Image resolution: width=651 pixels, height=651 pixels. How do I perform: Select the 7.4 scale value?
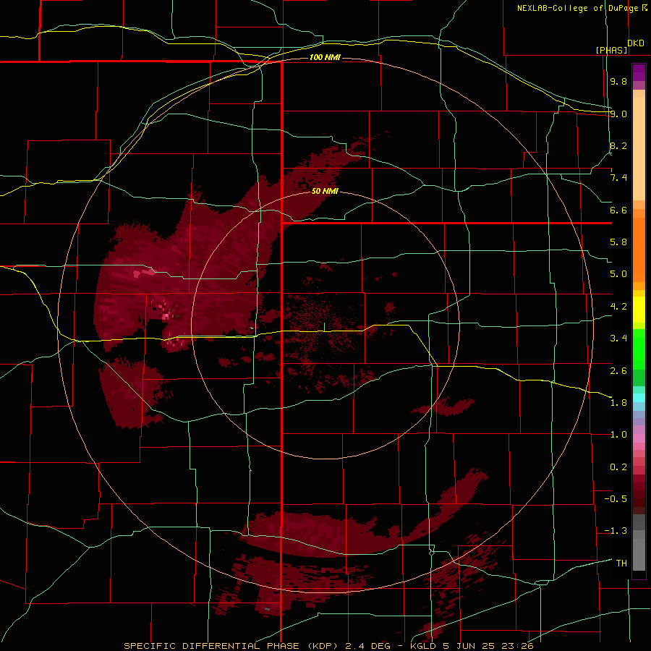(x=618, y=178)
